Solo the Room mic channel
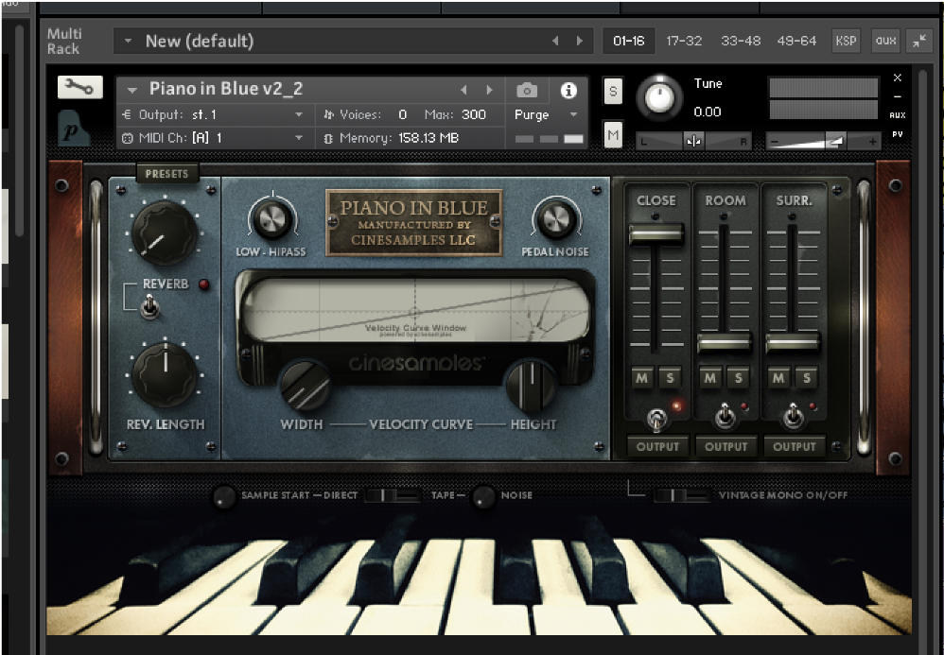This screenshot has width=944, height=655. tap(738, 378)
